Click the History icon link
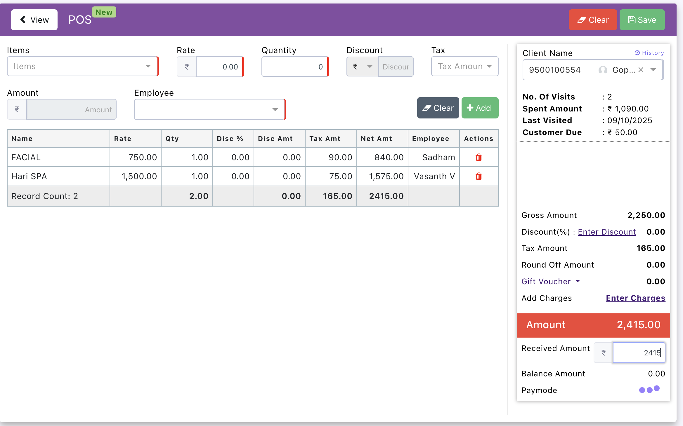683x426 pixels. click(649, 53)
